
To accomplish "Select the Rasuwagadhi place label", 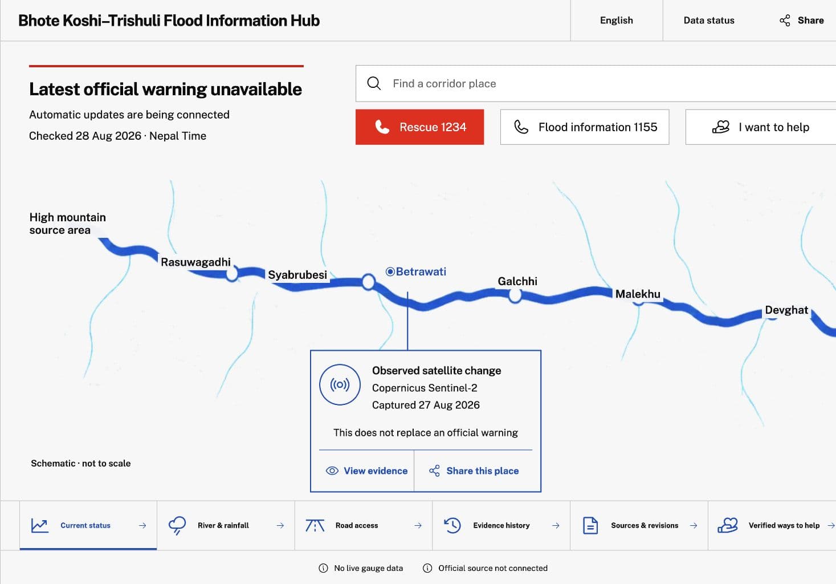I will point(195,262).
